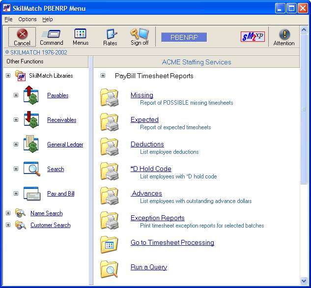Click the SkilMatch title bar app icon
The width and height of the screenshot is (311, 288).
click(7, 8)
